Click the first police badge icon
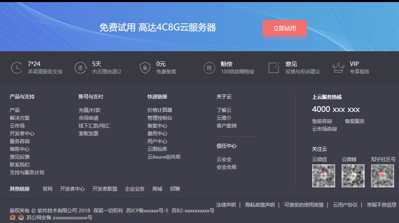This screenshot has width=399, height=223. 13,217
